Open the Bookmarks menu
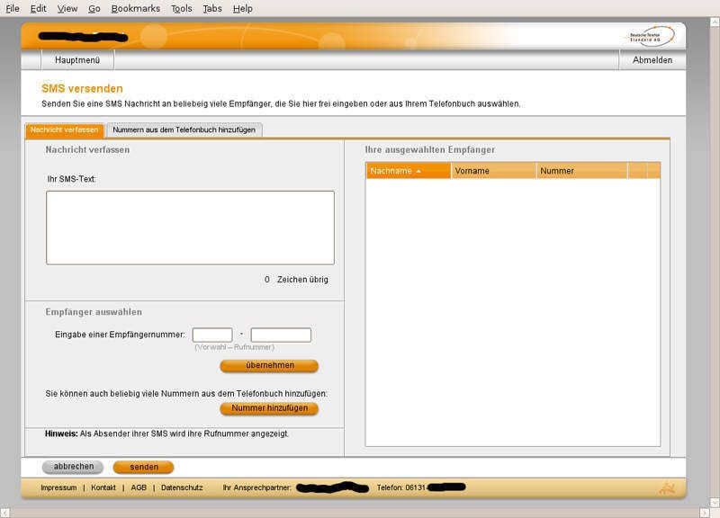The width and height of the screenshot is (720, 518). pyautogui.click(x=136, y=8)
